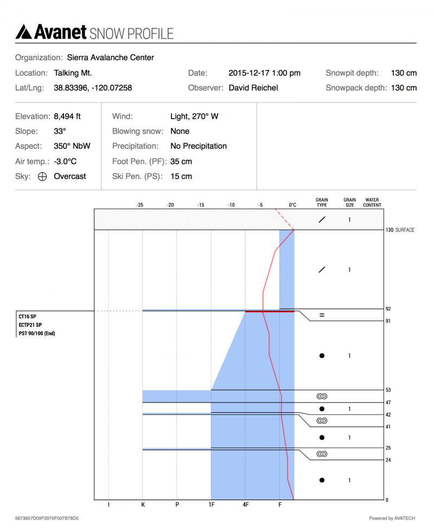Image resolution: width=434 pixels, height=531 pixels.
Task: Open the Powered by AVATECH link
Action: point(392,518)
